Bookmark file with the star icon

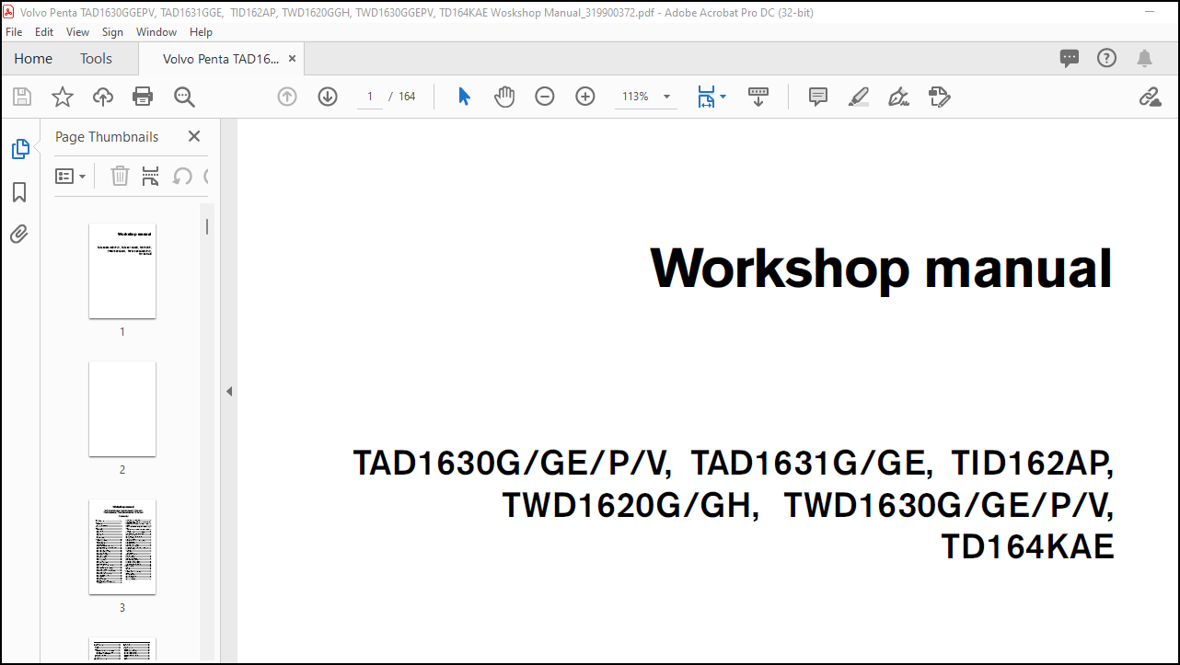(x=62, y=97)
